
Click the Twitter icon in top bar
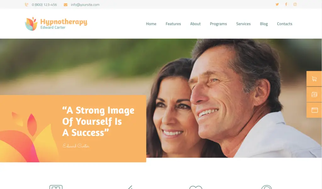(277, 4)
